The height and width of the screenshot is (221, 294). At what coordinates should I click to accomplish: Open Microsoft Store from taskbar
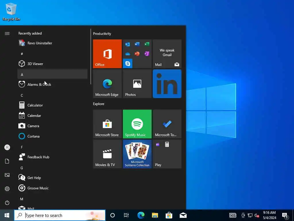[169, 215]
